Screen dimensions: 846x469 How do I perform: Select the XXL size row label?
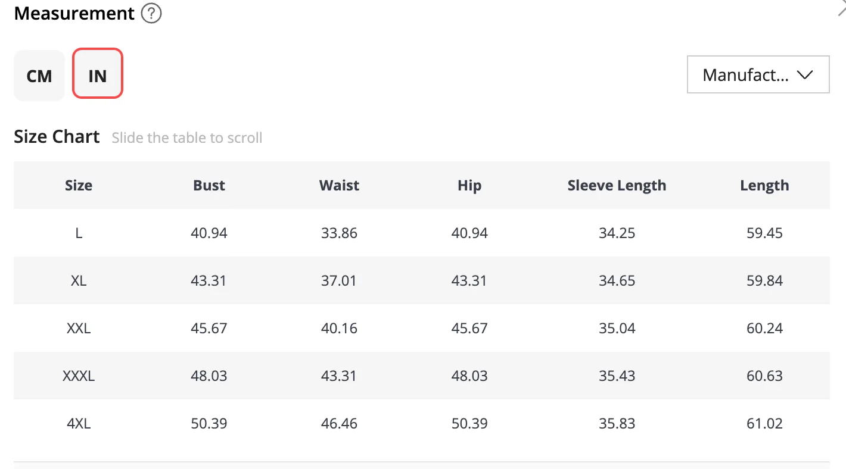(79, 328)
